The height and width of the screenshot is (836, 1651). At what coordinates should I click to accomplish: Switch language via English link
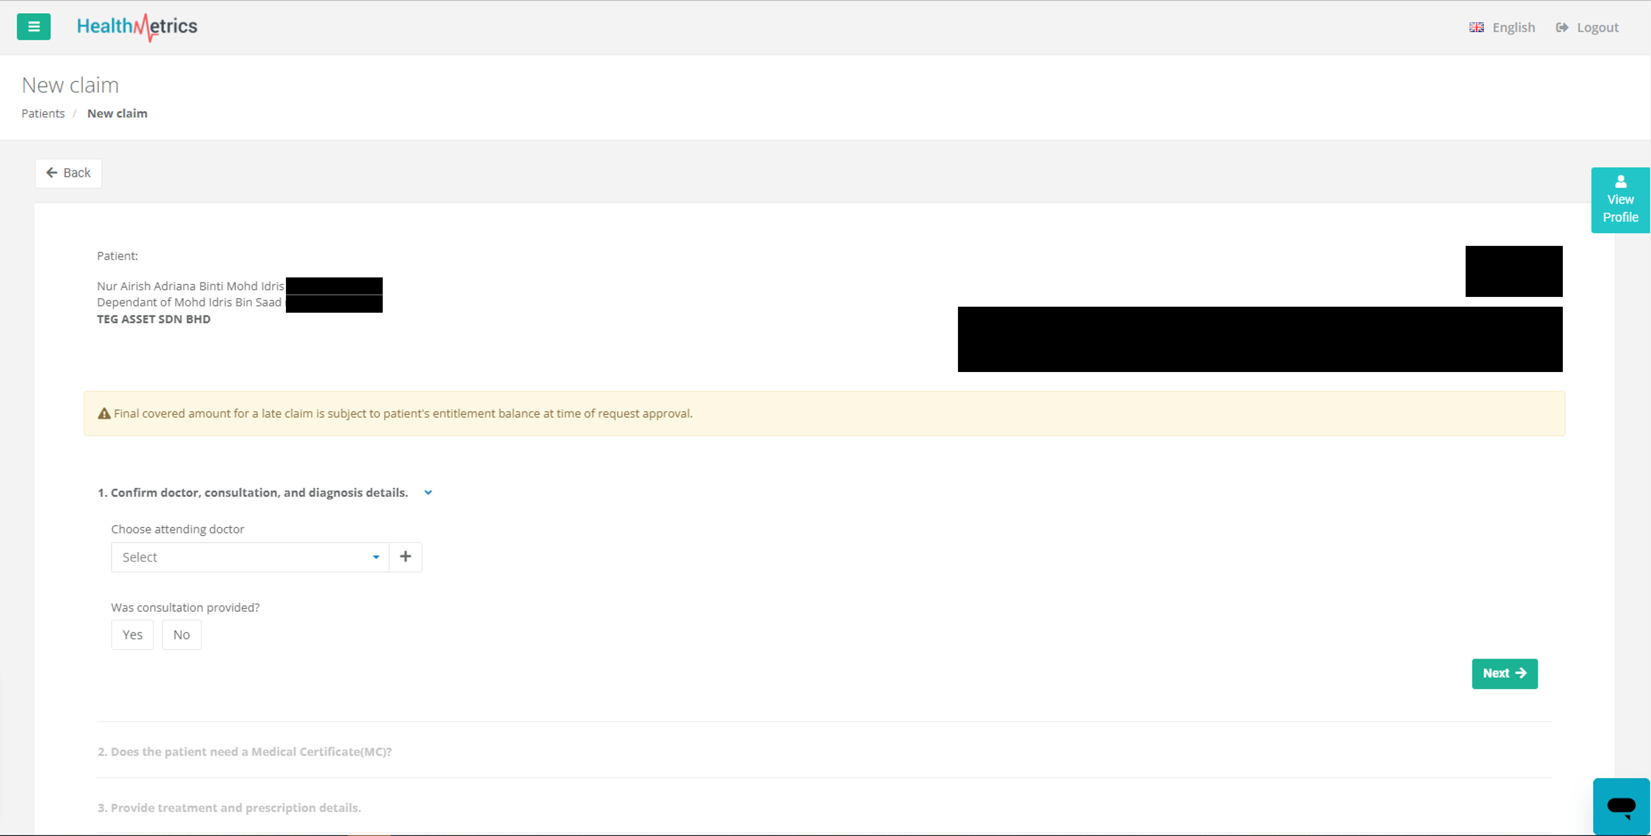[1513, 27]
